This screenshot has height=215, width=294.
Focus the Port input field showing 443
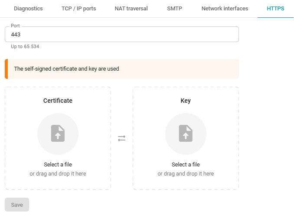(x=122, y=34)
